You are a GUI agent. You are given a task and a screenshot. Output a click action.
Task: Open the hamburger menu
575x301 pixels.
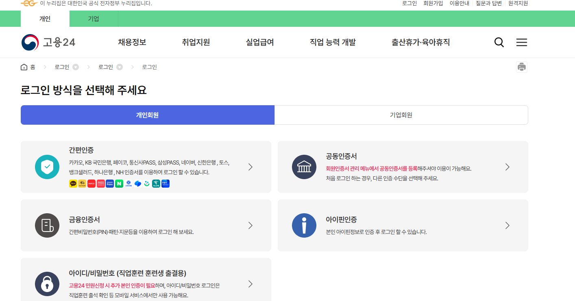click(522, 42)
